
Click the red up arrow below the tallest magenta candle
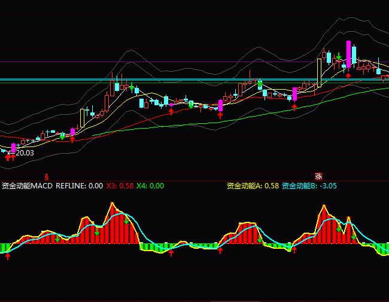click(348, 75)
